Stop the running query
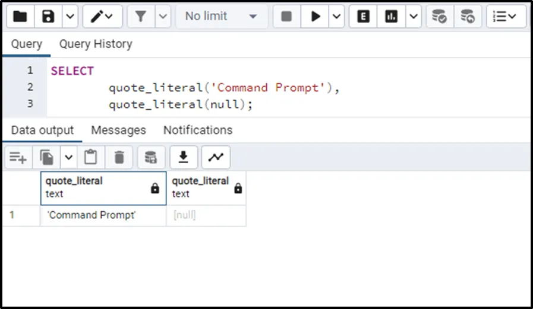The height and width of the screenshot is (309, 533). pos(286,17)
